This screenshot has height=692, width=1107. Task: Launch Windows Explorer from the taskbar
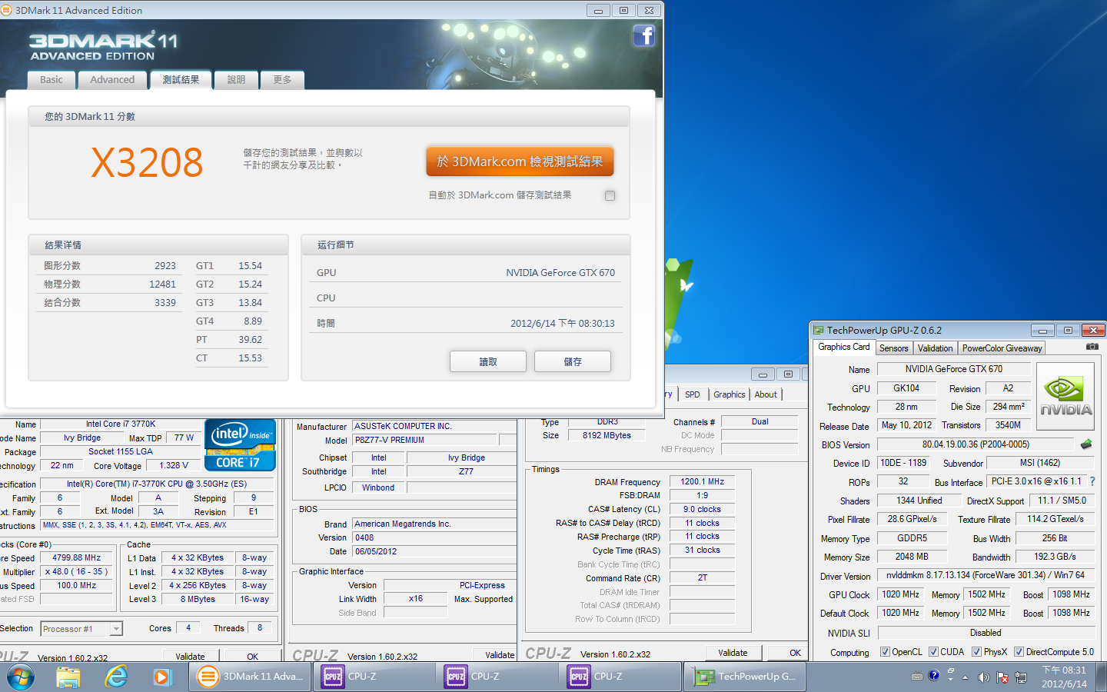(x=68, y=677)
